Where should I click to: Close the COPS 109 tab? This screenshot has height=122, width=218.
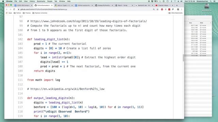(32, 5)
